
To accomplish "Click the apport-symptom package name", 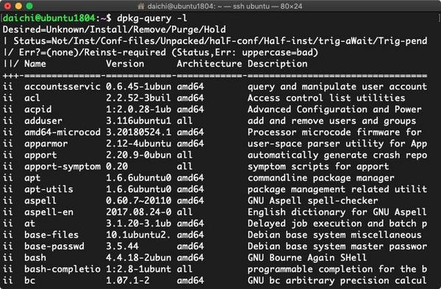I will (62, 167).
